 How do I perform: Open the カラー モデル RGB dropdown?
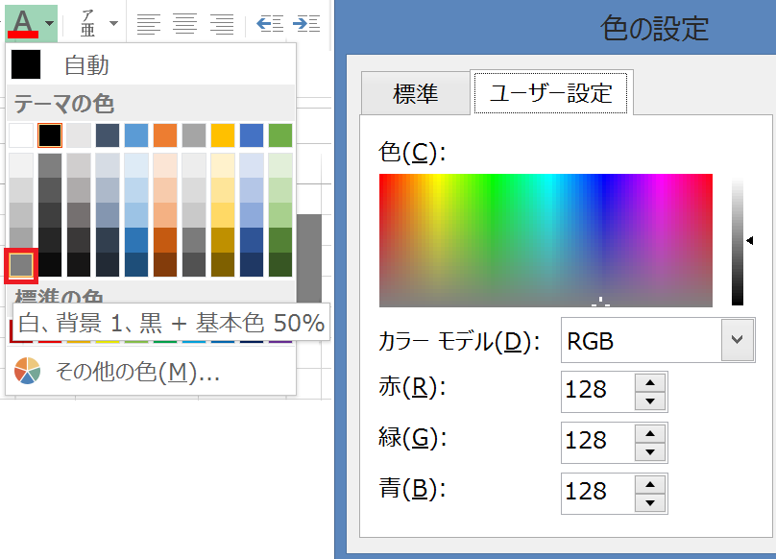[736, 340]
